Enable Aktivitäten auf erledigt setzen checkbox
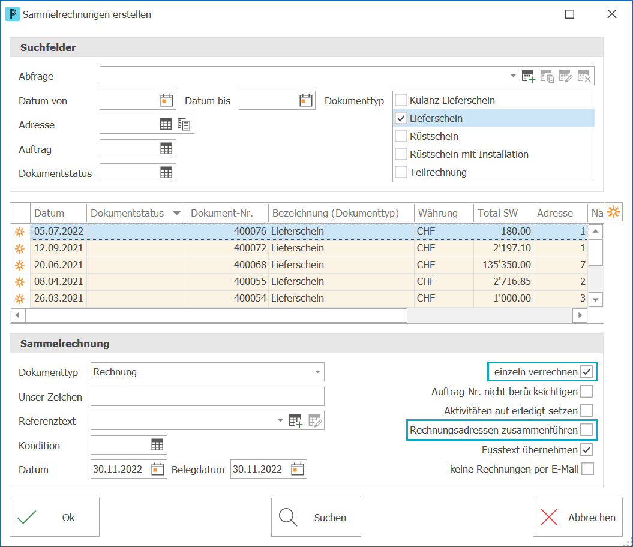The image size is (633, 547). (587, 411)
